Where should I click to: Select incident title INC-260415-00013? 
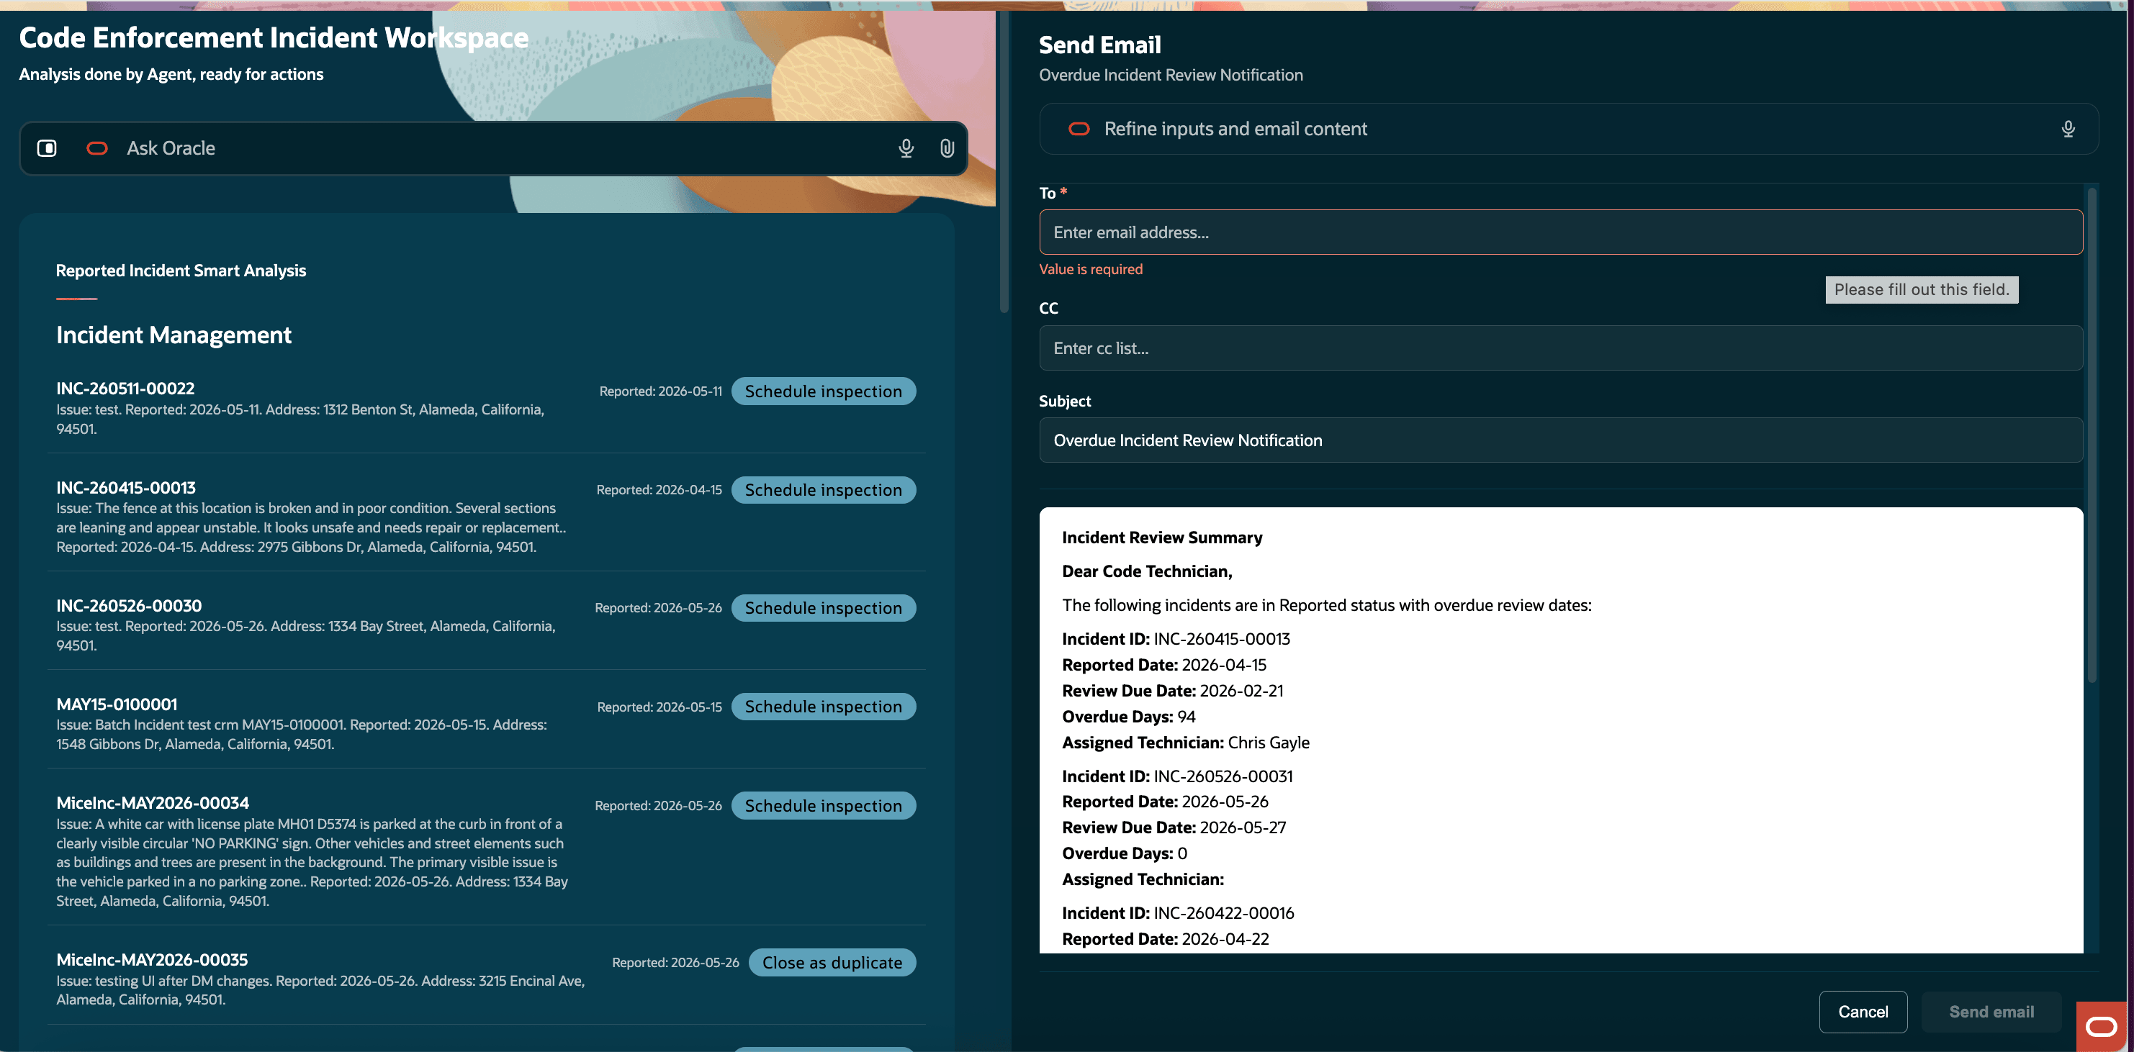(x=126, y=488)
